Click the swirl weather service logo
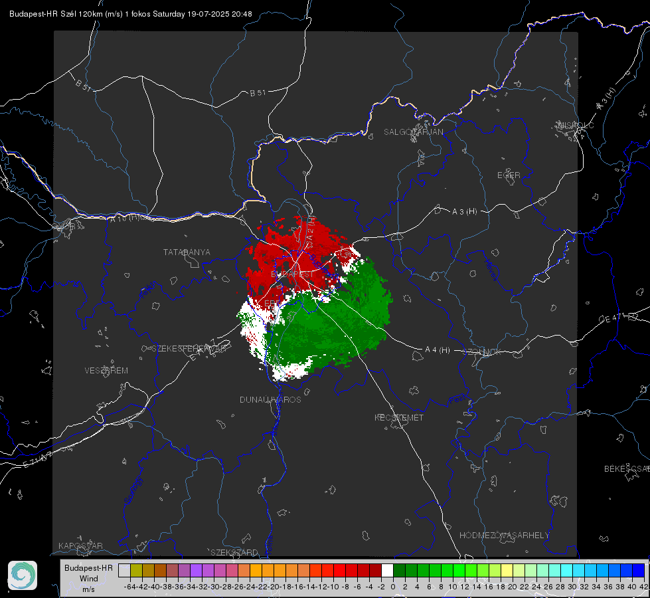The height and width of the screenshot is (598, 650). pyautogui.click(x=23, y=575)
